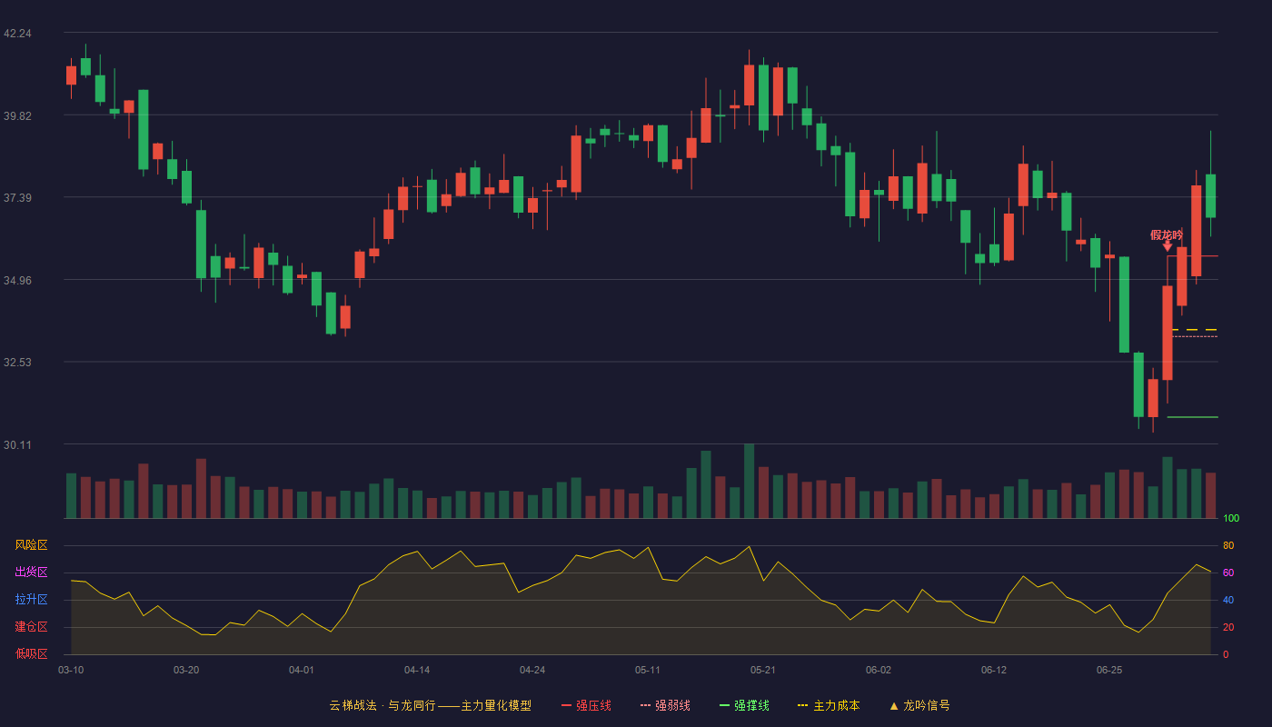Toggle the 强压线 legend item

point(586,705)
